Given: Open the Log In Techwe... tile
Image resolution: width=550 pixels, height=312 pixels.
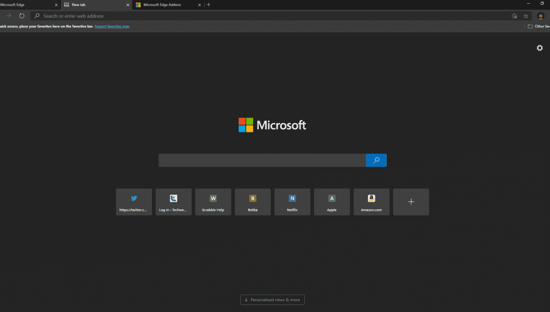Looking at the screenshot, I should point(173,202).
